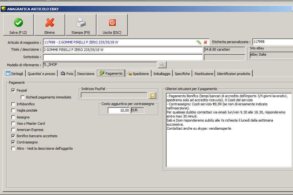Viewport: 293px width, 195px height.
Task: Open the Spedizione tab
Action: tap(138, 73)
